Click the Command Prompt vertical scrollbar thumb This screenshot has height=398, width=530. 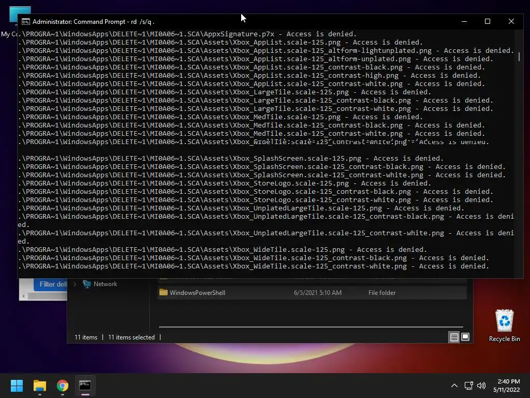click(519, 56)
